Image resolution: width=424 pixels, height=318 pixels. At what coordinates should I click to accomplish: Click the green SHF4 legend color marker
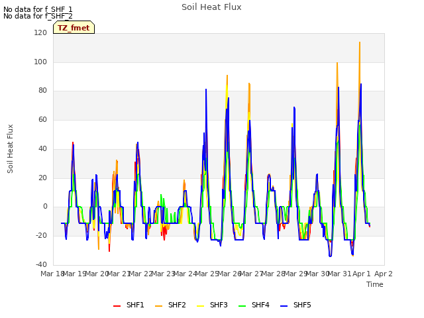242,306
